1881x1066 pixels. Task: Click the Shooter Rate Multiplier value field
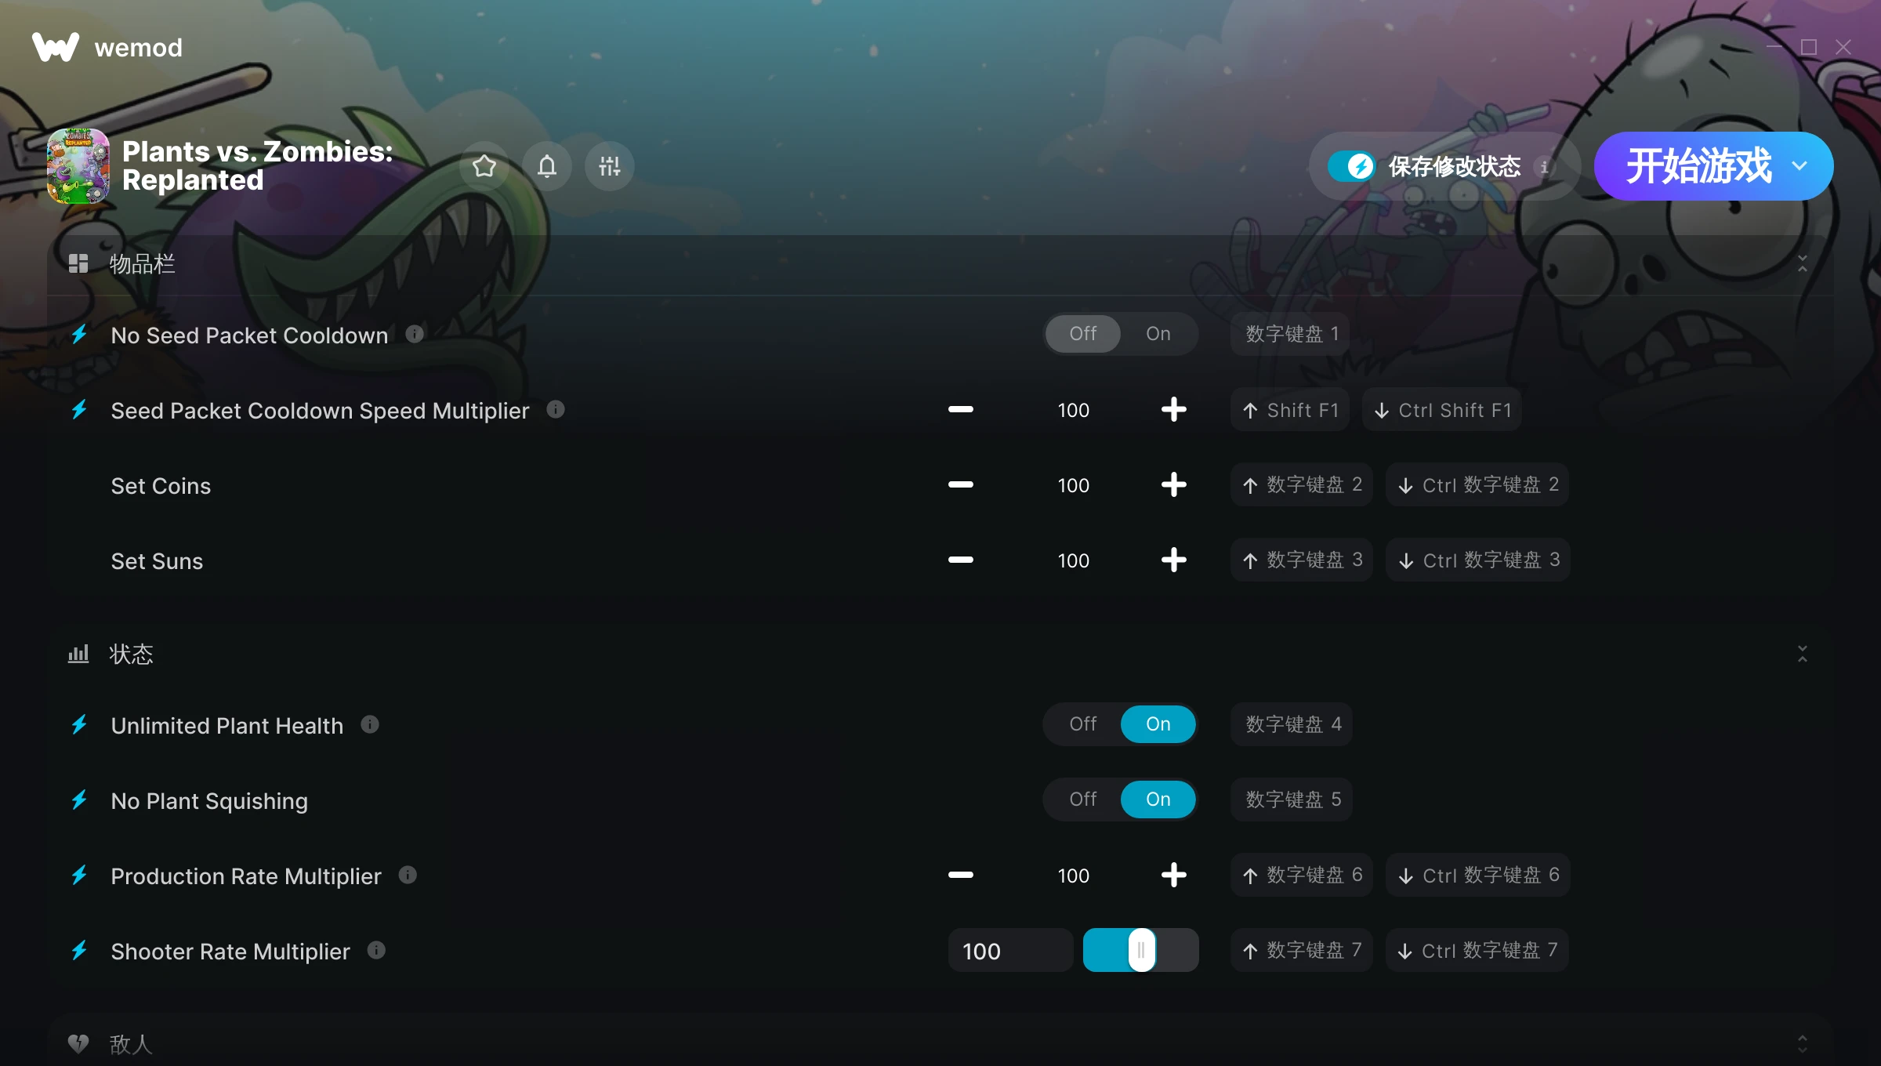(x=1010, y=951)
